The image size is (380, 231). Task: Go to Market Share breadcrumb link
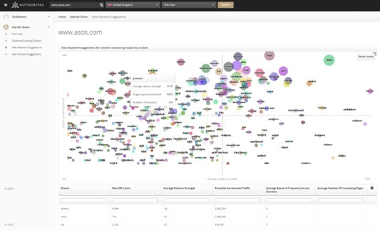(x=79, y=17)
